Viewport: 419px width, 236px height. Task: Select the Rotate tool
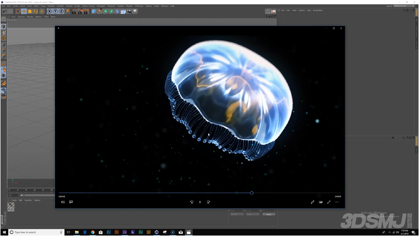(x=36, y=11)
